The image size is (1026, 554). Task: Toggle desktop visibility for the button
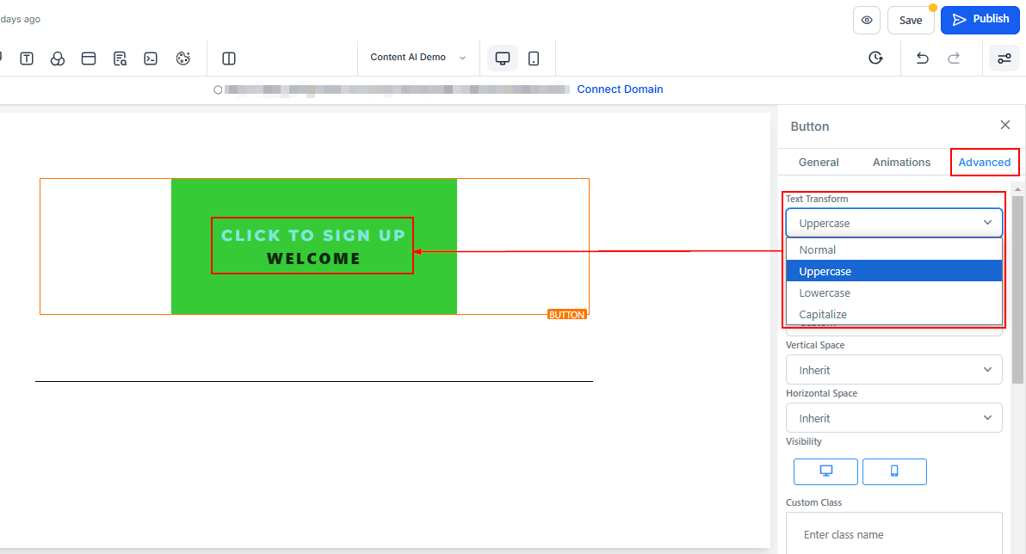(825, 471)
